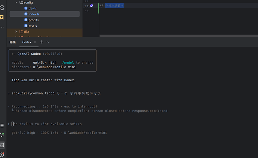
Task: Select the 终端 panel title
Action: point(12,42)
